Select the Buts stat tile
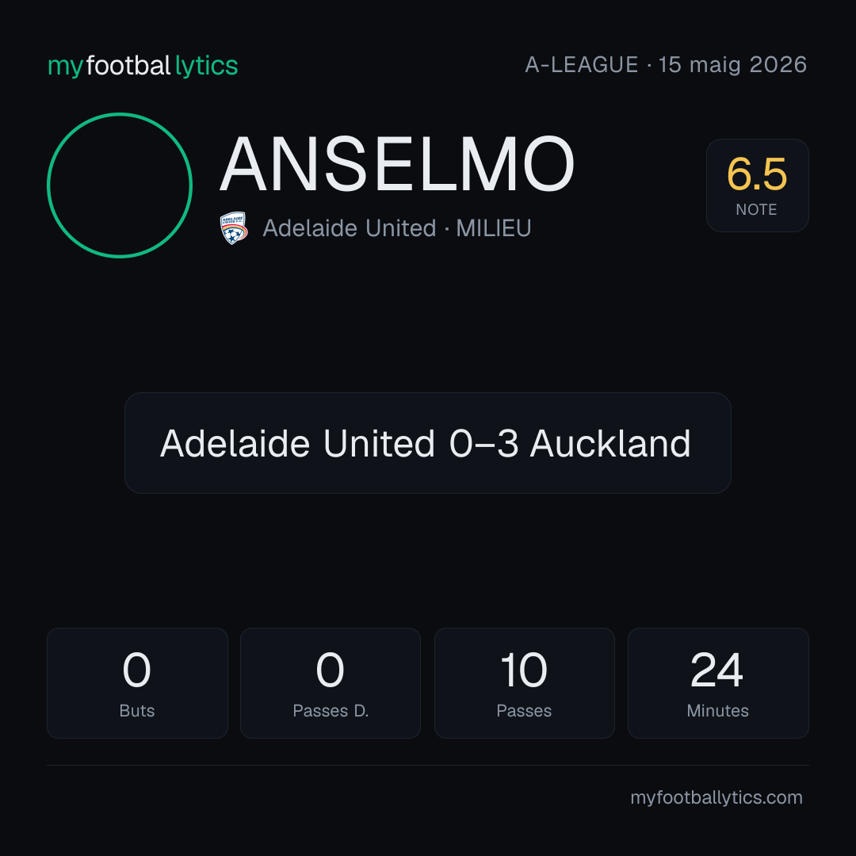The image size is (856, 856). click(x=137, y=683)
